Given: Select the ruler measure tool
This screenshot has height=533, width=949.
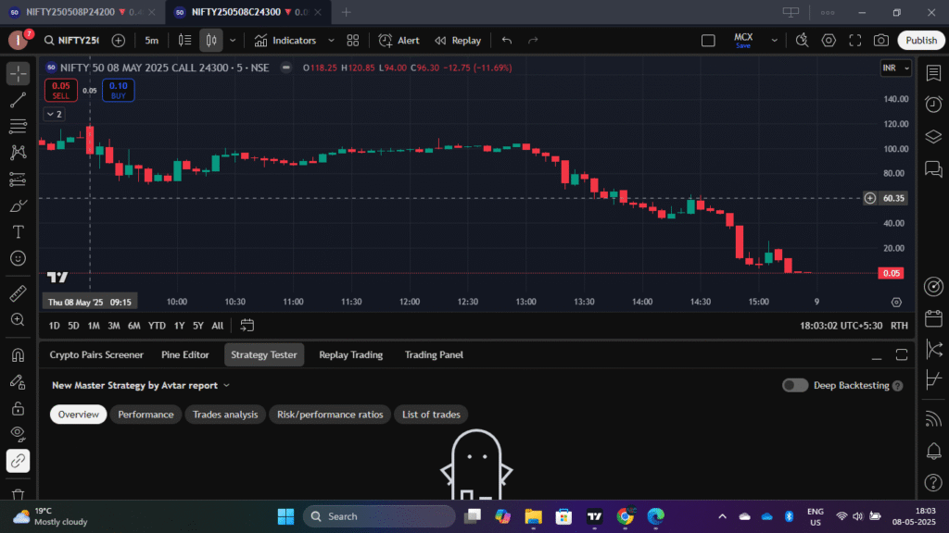Looking at the screenshot, I should coord(19,293).
